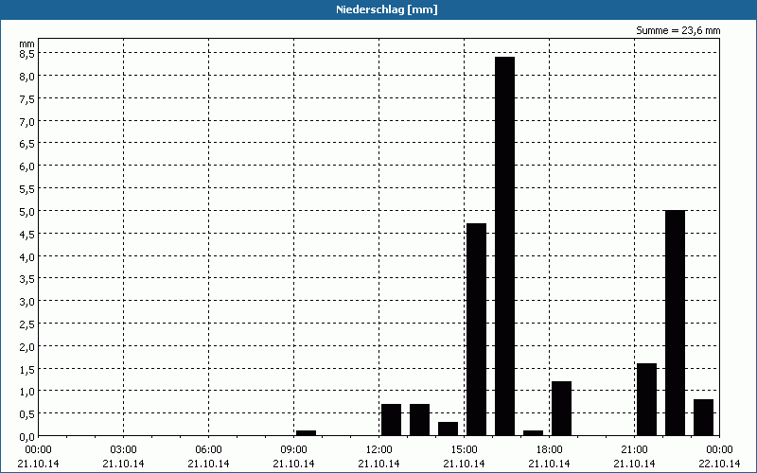757x473 pixels.
Task: Select the y-axis value '0,5'
Action: click(26, 414)
